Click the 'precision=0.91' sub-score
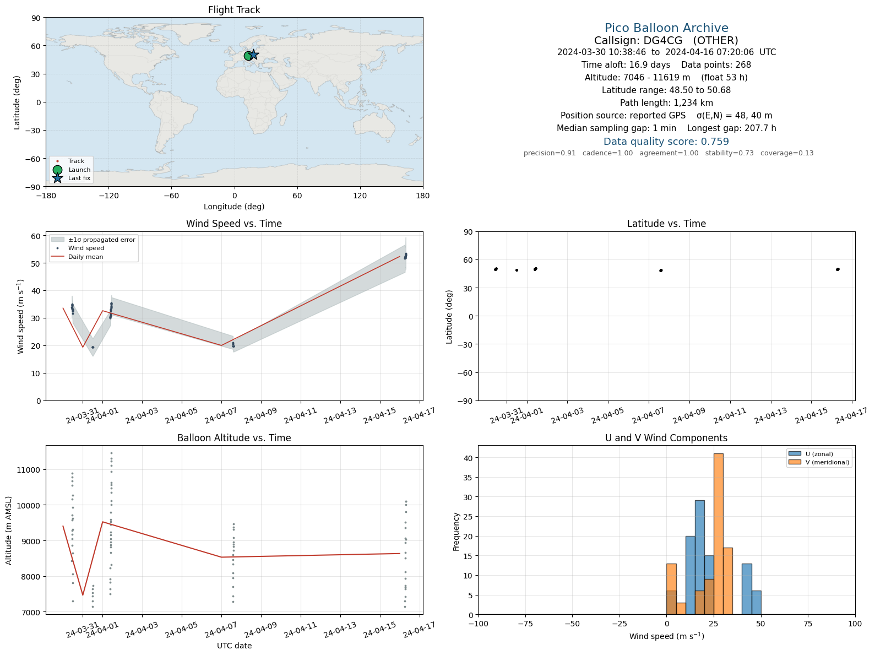The width and height of the screenshot is (875, 655). click(550, 153)
